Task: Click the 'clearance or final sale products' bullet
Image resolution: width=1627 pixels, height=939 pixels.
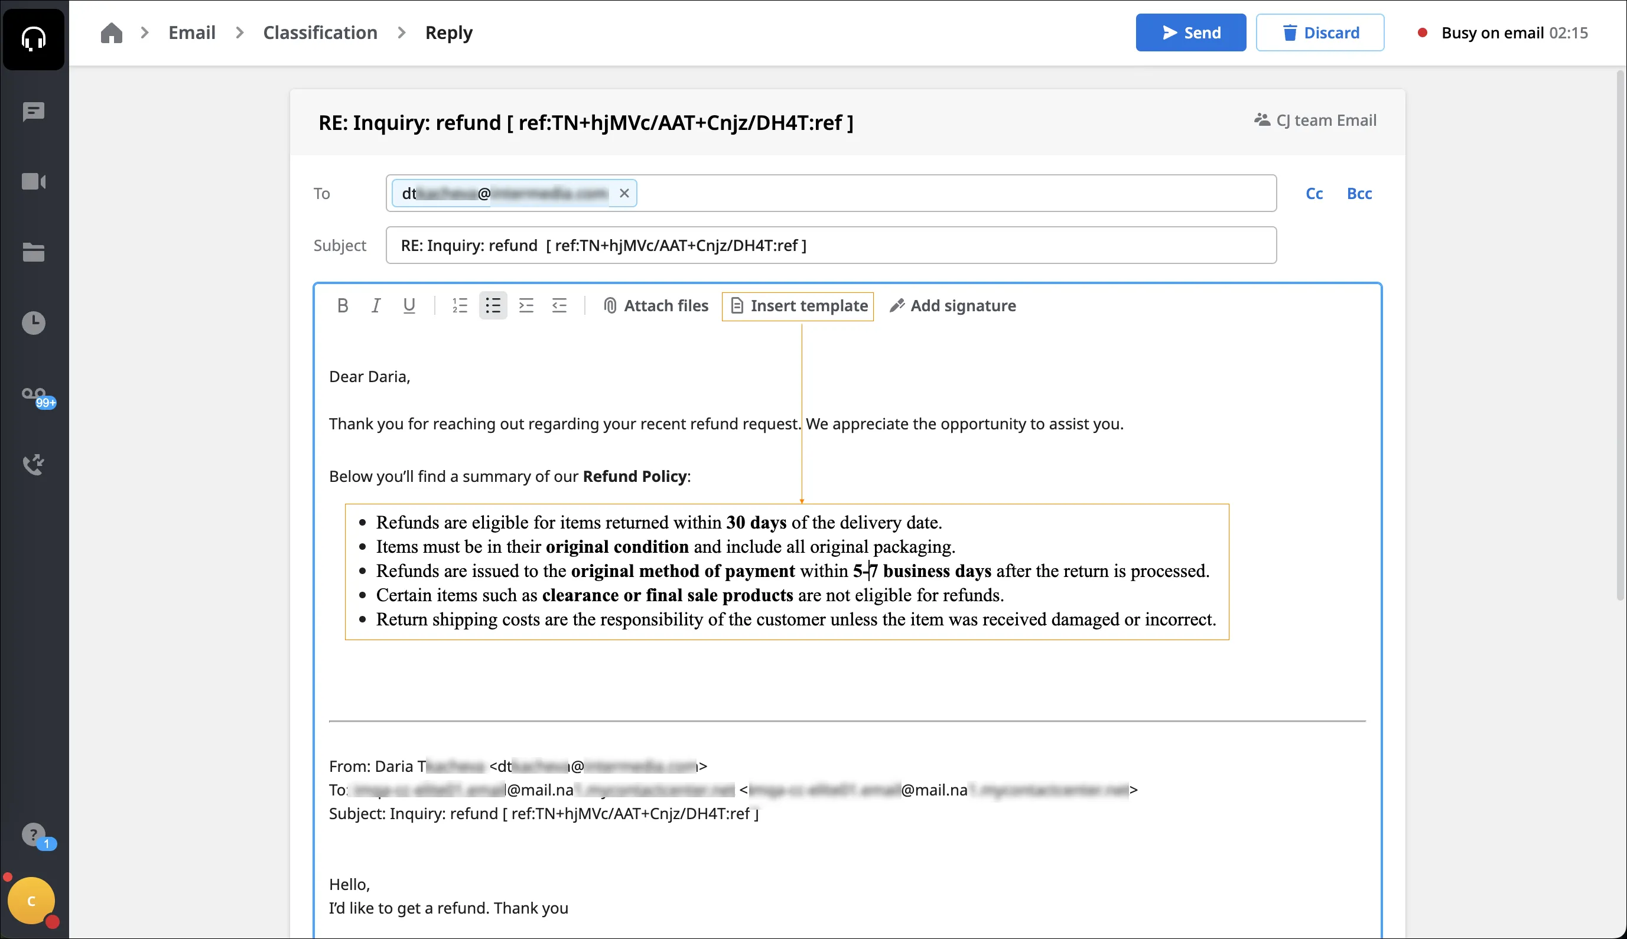Action: (689, 595)
